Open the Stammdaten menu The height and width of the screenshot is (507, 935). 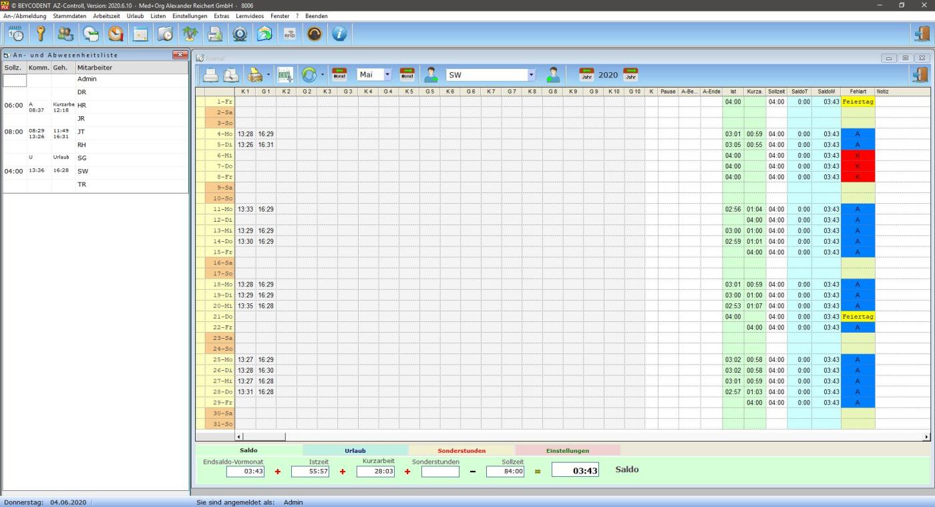pyautogui.click(x=69, y=15)
